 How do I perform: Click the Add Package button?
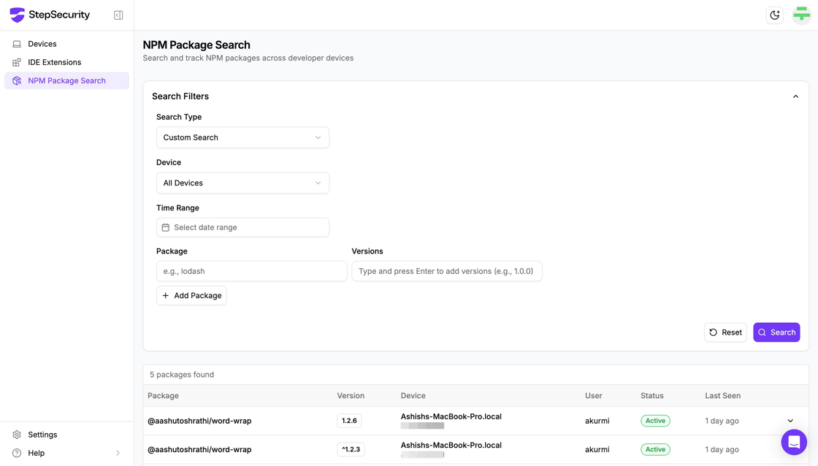(191, 296)
